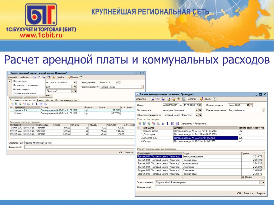The height and width of the screenshot is (205, 274).
Task: Select Электроснабжение resource row
Action: (x=200, y=156)
